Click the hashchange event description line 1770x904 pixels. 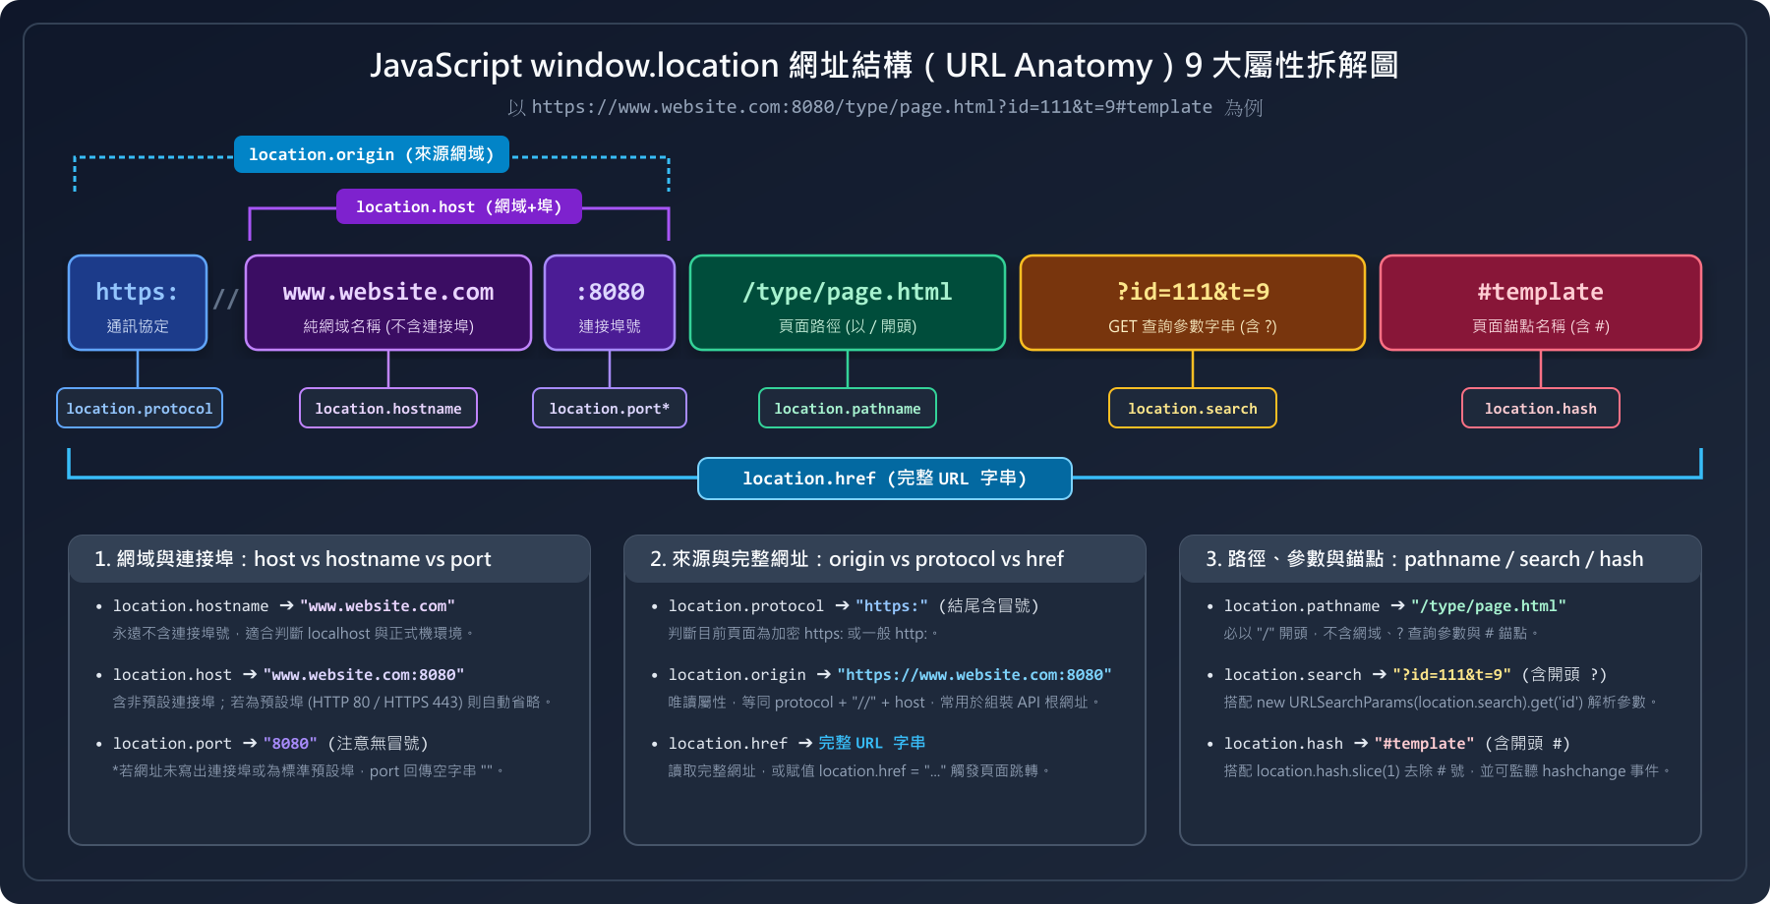[x=1447, y=771]
